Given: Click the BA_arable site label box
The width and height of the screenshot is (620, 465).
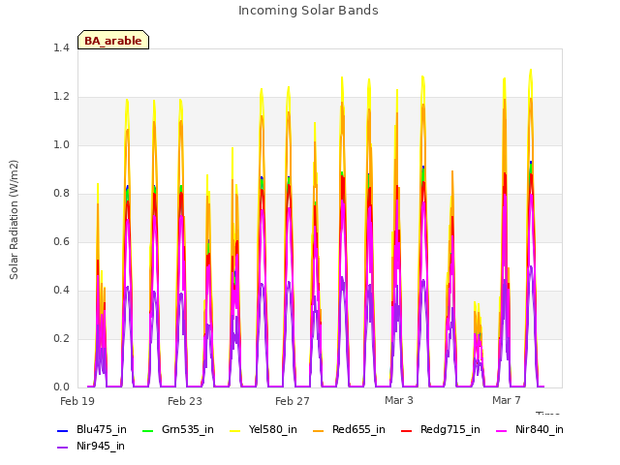Looking at the screenshot, I should click(x=113, y=40).
